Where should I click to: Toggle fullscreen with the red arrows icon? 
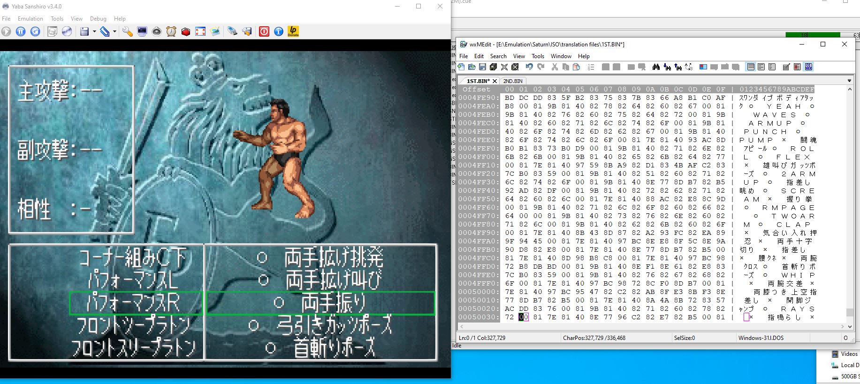(200, 31)
